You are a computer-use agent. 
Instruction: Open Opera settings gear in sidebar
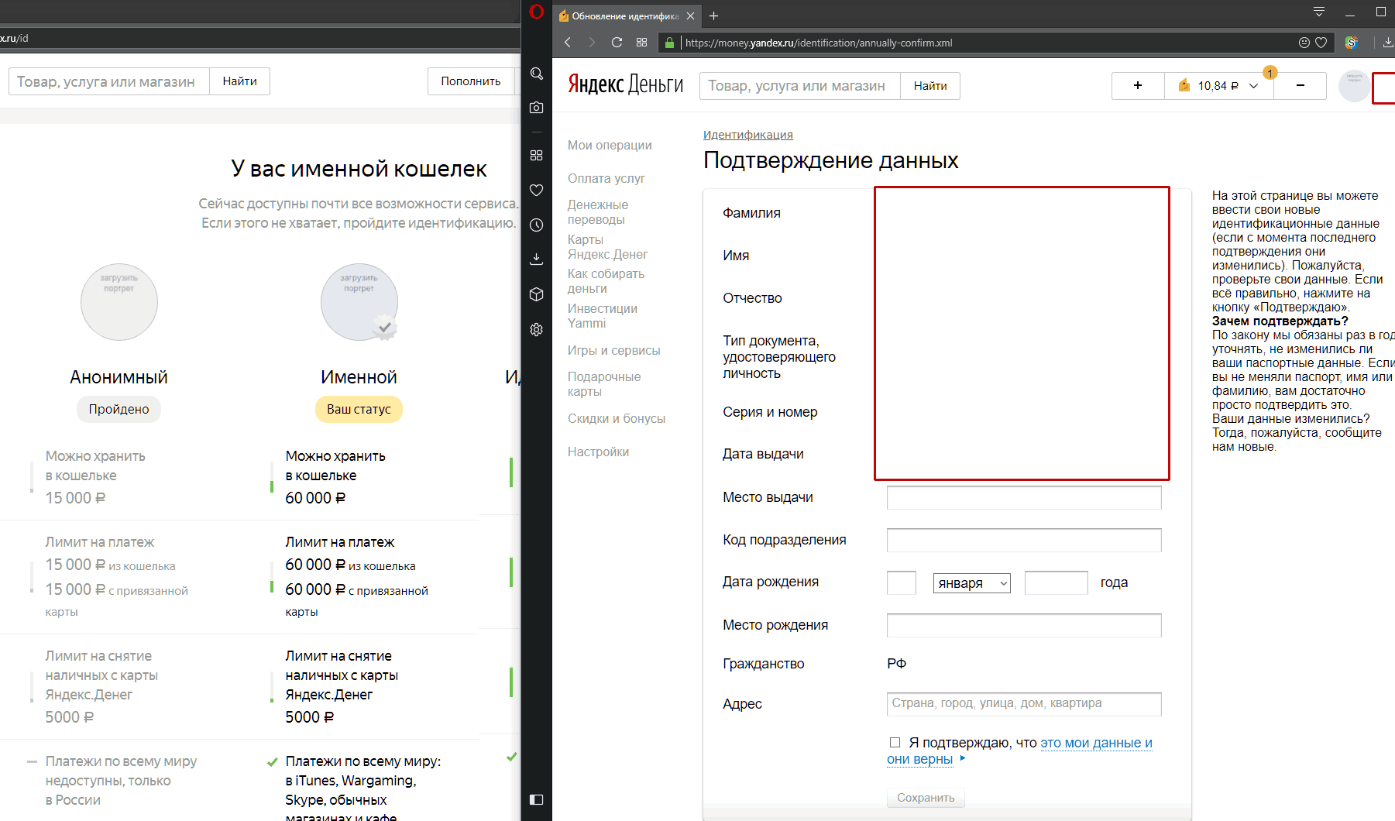pyautogui.click(x=536, y=329)
